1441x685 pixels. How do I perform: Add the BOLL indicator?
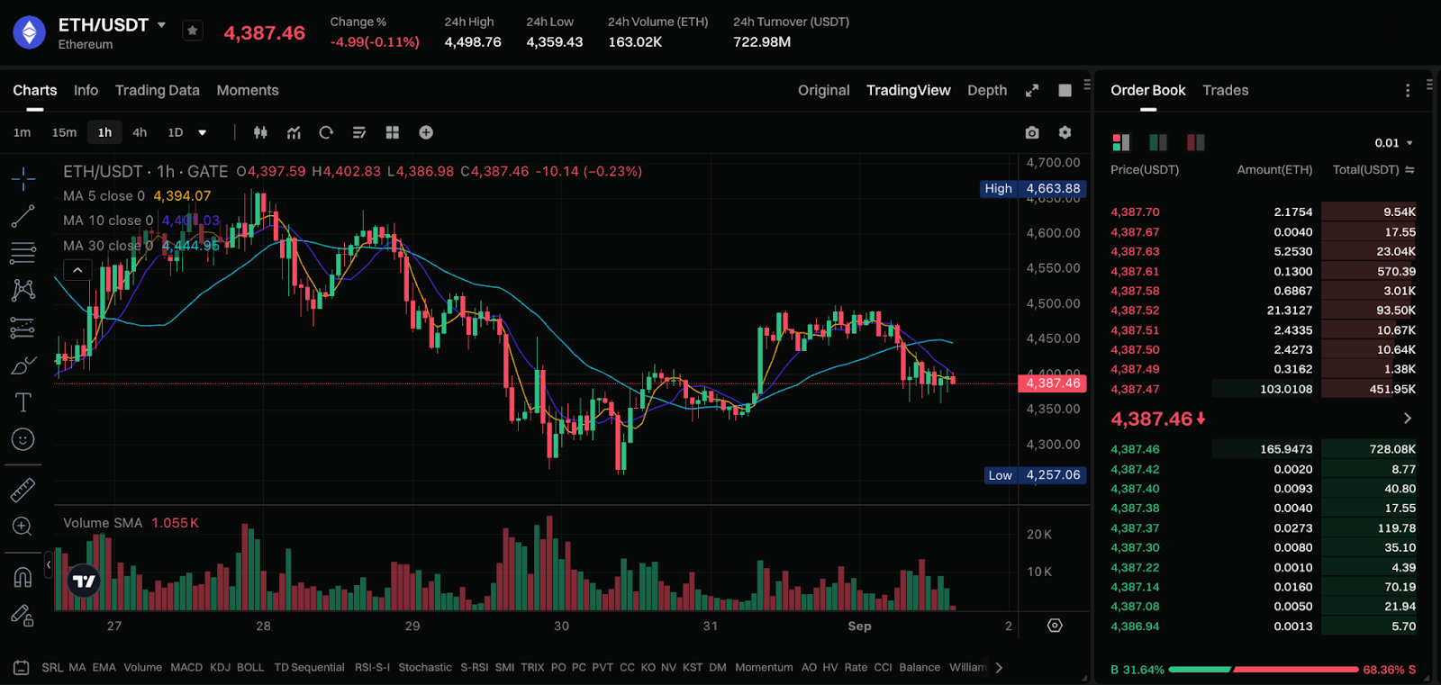[x=250, y=668]
